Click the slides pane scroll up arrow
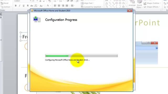Image resolution: width=168 pixels, height=94 pixels. (1, 17)
